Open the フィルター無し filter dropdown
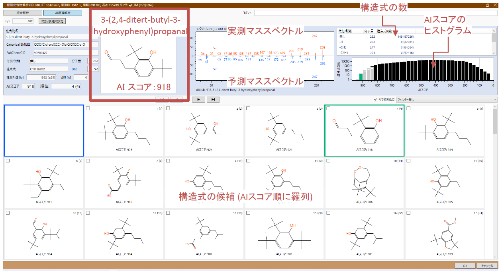This screenshot has height=273, width=500. [447, 99]
